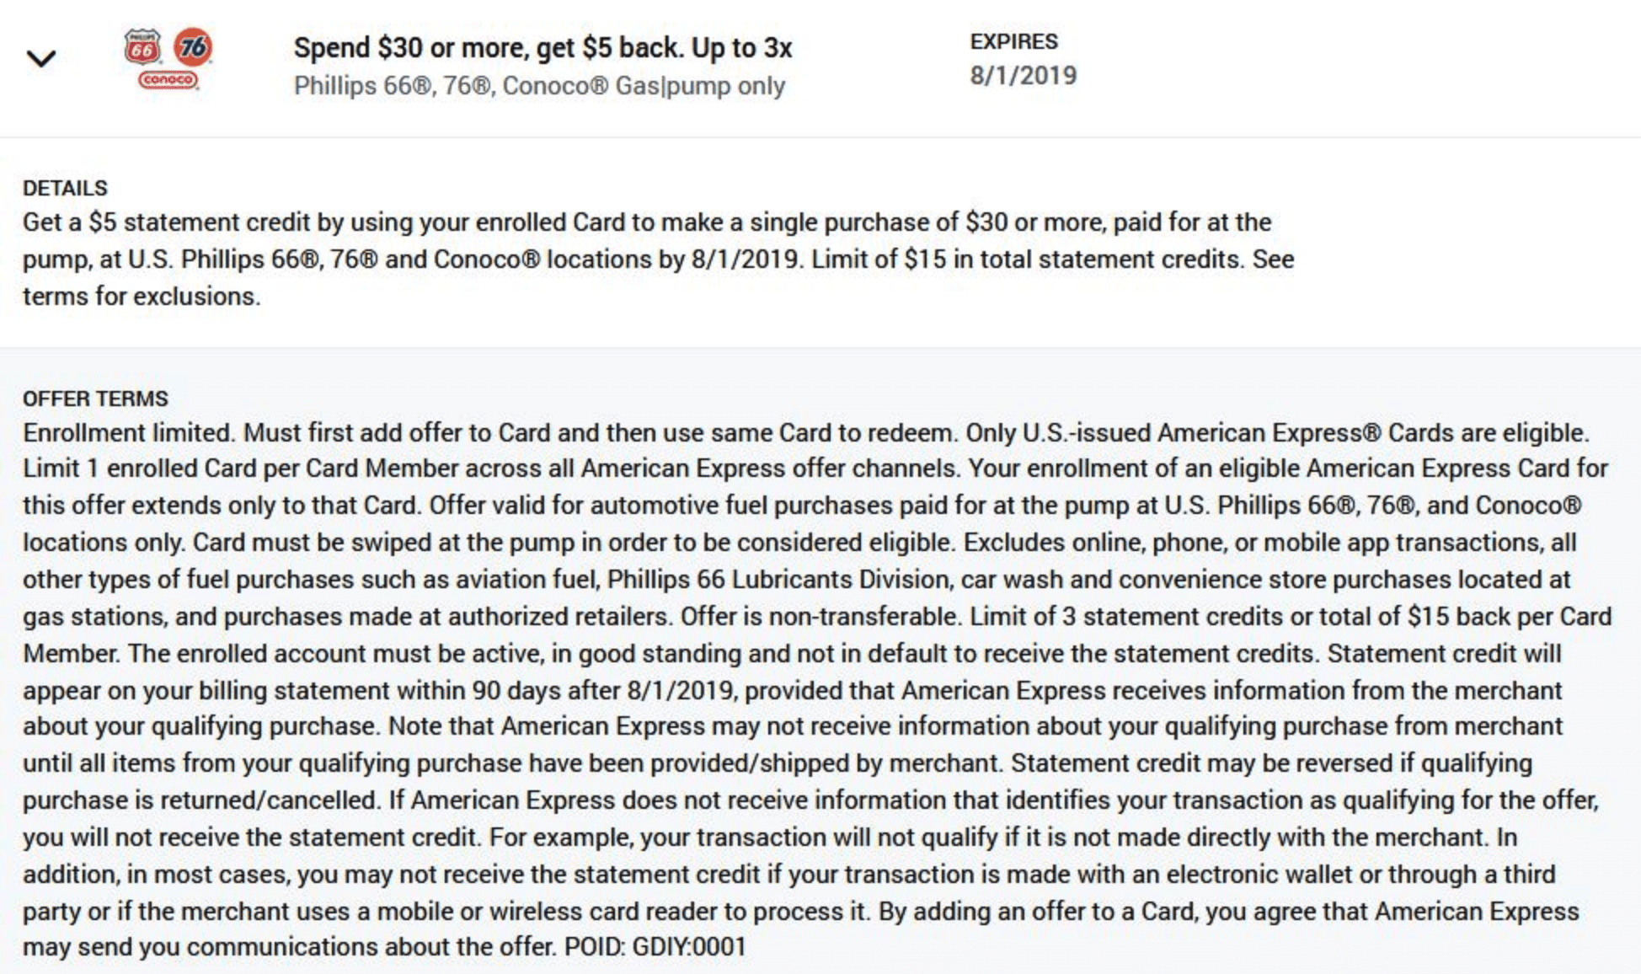Click the Phillips 66 shield logo
Screen dimensions: 1641x974
pyautogui.click(x=142, y=48)
